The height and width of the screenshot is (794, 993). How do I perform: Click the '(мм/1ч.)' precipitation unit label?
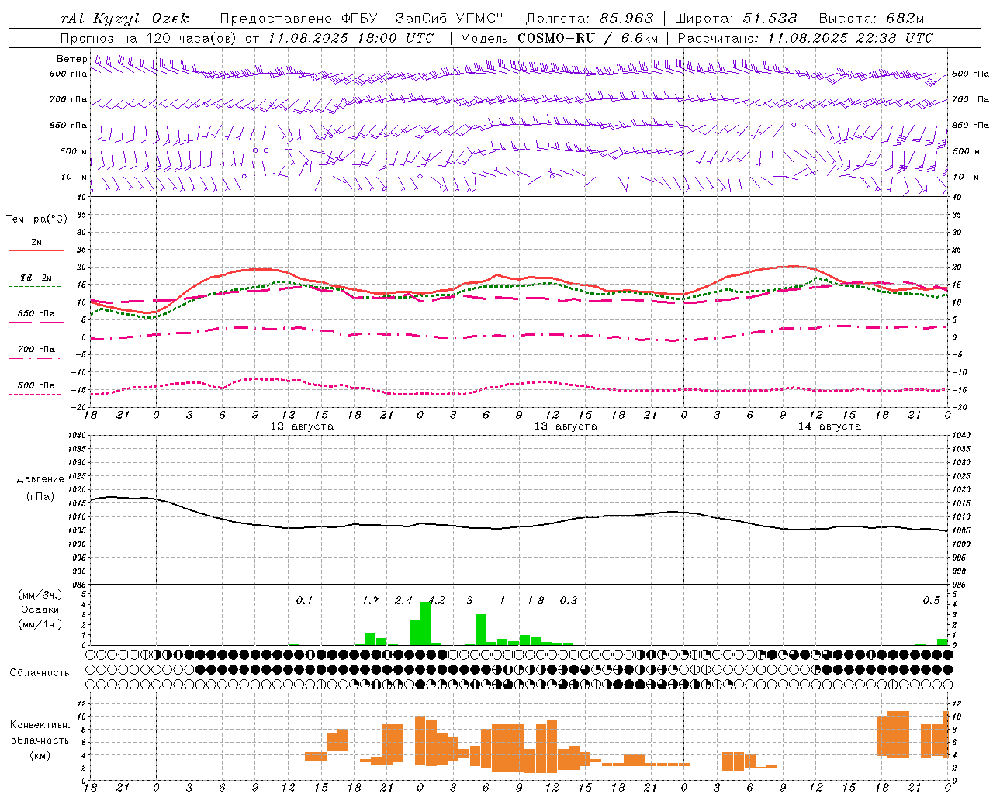(x=40, y=624)
